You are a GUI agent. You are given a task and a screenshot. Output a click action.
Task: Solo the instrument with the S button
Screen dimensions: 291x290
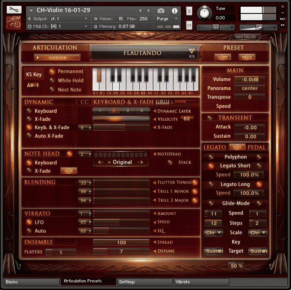(x=189, y=11)
